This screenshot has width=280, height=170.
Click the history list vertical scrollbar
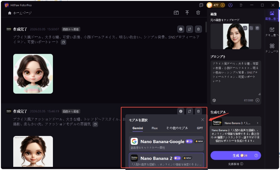click(206, 27)
